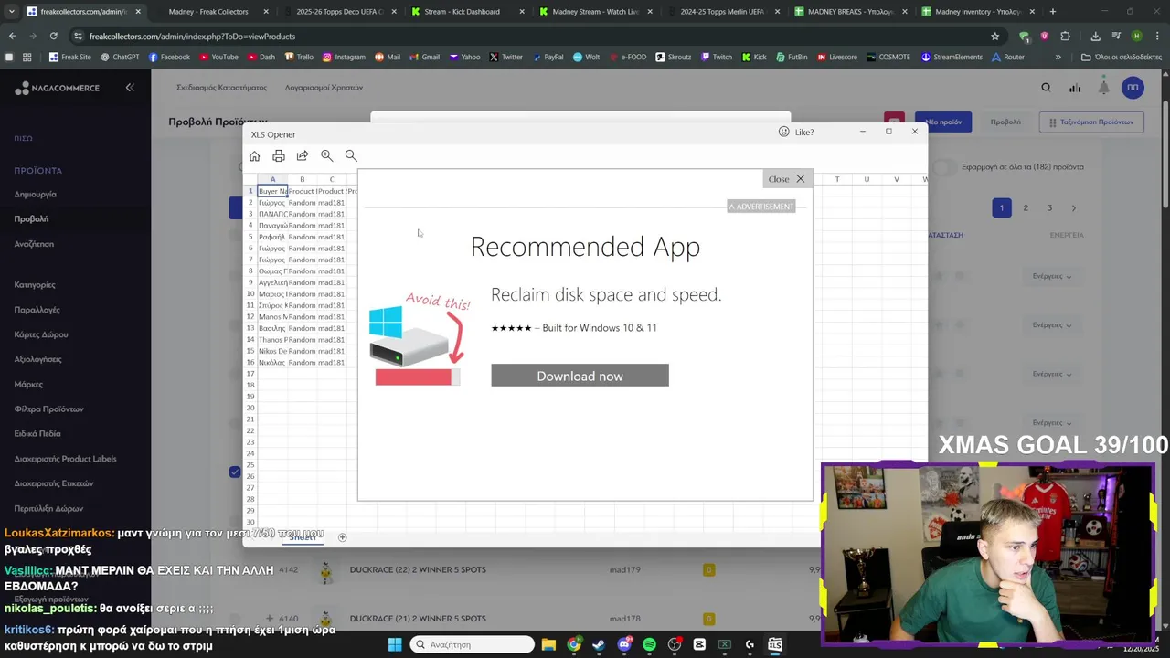The height and width of the screenshot is (658, 1170).
Task: Select column B header in spreadsheet
Action: [302, 179]
